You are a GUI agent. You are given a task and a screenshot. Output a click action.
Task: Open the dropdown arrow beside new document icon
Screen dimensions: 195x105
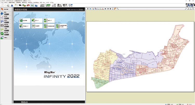(x=5, y=5)
